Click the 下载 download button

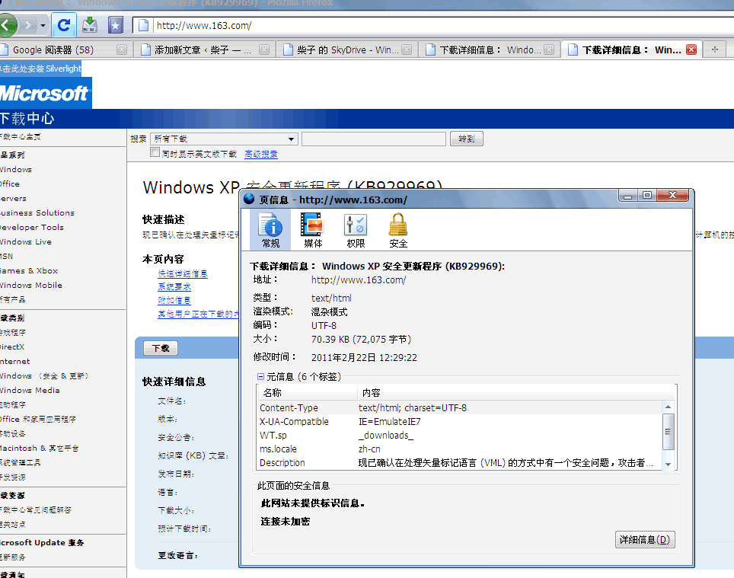[161, 348]
